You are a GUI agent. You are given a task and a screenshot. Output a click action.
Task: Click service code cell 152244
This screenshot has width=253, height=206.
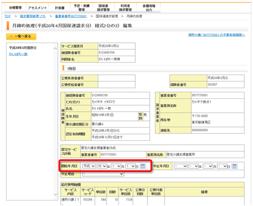coord(88,200)
